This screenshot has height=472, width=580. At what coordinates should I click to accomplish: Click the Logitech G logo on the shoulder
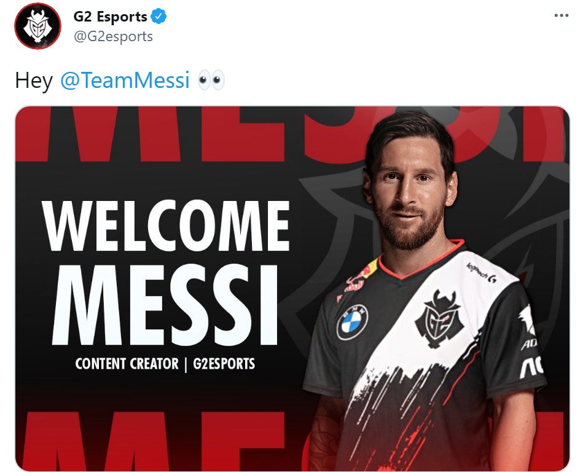pos(481,273)
